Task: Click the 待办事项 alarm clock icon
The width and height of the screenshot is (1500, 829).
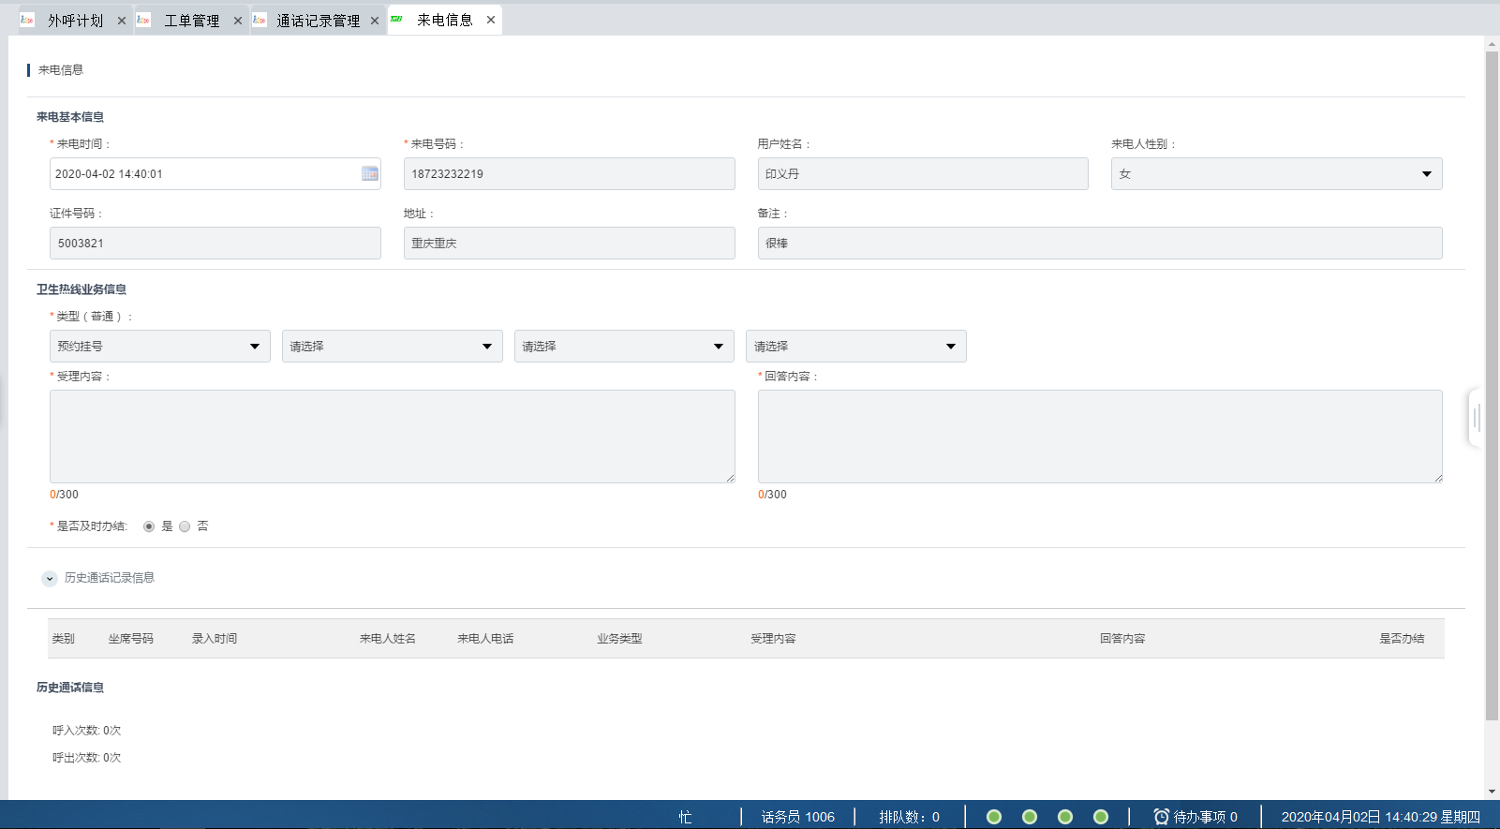Action: pos(1161,817)
